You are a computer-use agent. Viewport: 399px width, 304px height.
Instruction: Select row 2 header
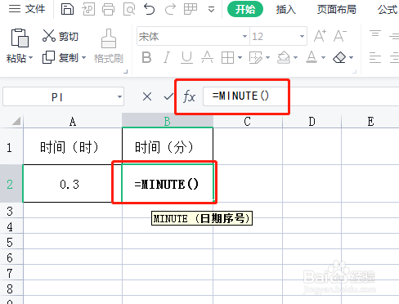point(11,184)
